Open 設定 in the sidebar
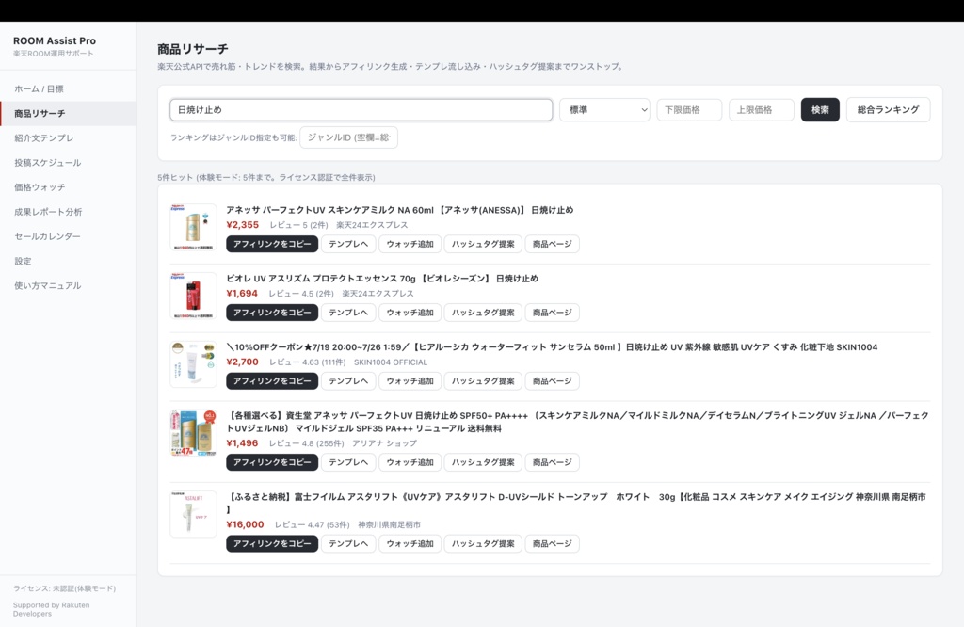964x627 pixels. pyautogui.click(x=68, y=261)
